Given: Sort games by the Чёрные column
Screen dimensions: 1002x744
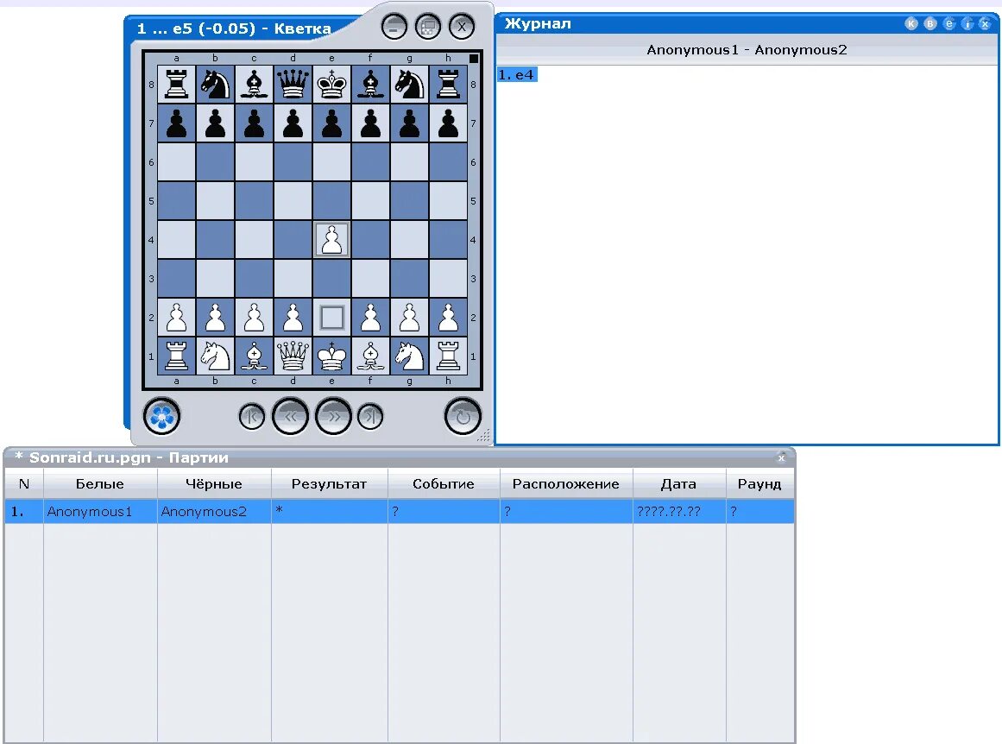Looking at the screenshot, I should [x=214, y=484].
